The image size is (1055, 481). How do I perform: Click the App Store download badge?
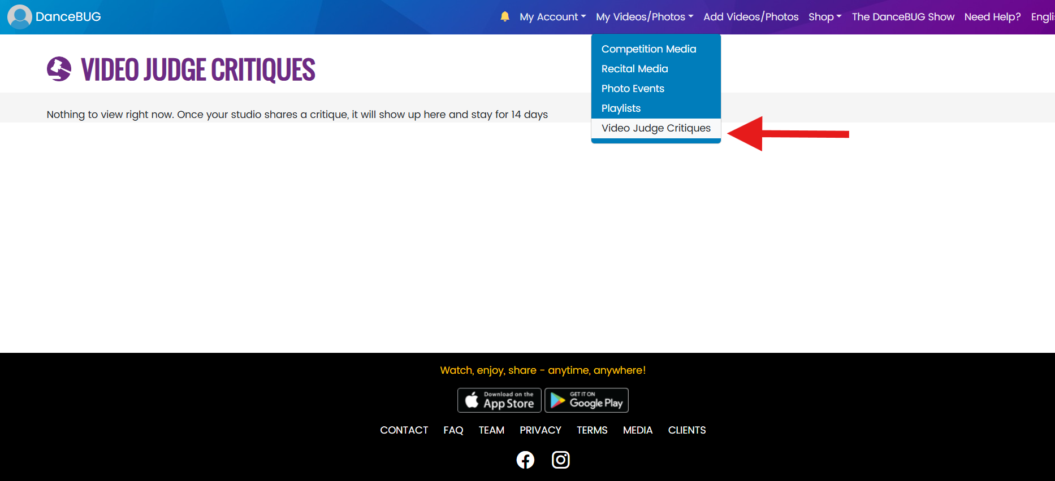click(x=499, y=400)
